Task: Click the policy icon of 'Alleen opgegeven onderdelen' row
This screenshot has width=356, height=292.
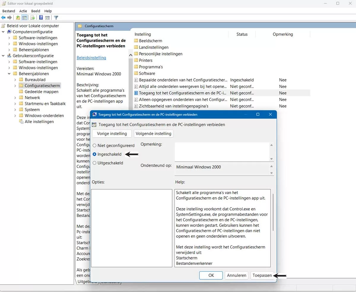Action: [136, 100]
